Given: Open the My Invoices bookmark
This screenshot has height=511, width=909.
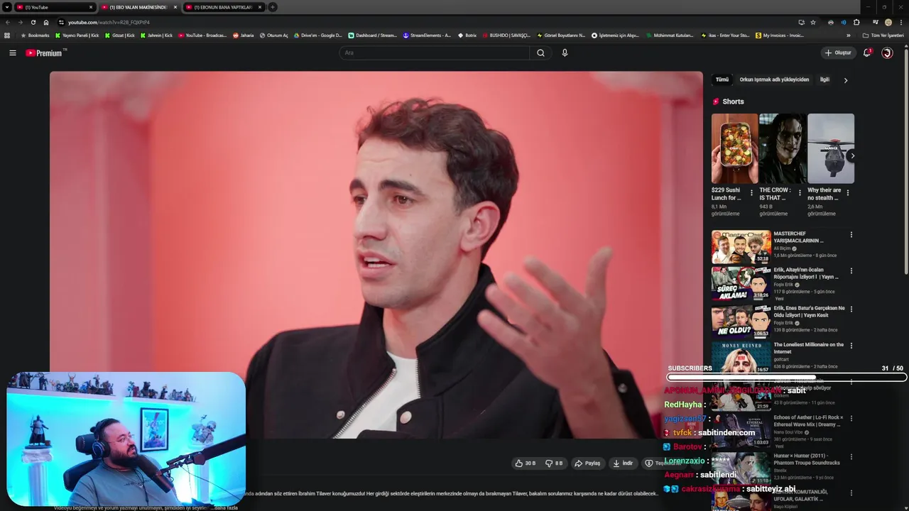Looking at the screenshot, I should [x=780, y=35].
